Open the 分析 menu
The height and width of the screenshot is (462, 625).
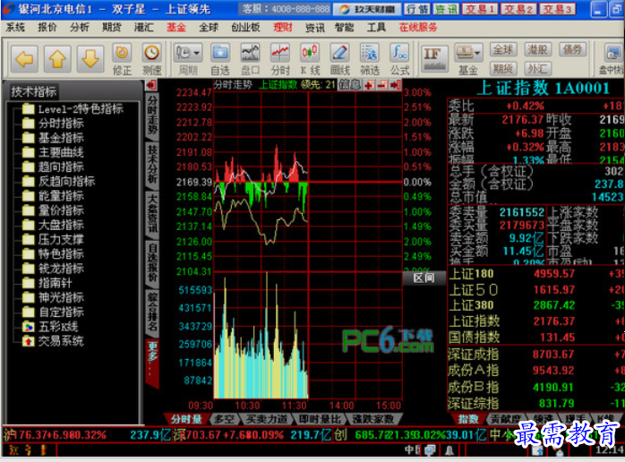[x=80, y=27]
